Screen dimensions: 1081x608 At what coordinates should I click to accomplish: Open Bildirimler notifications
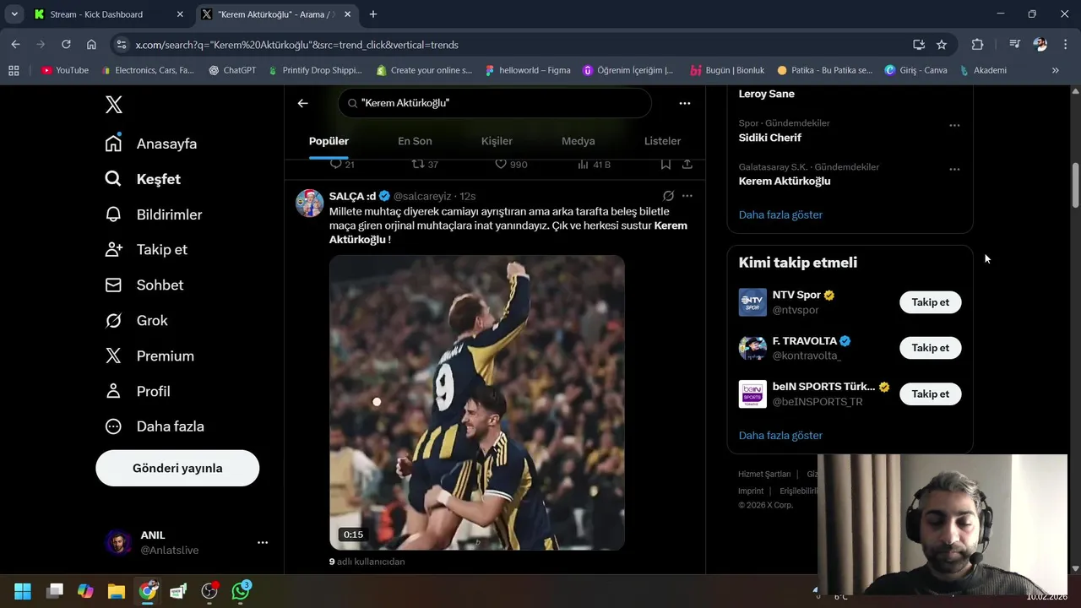(154, 214)
